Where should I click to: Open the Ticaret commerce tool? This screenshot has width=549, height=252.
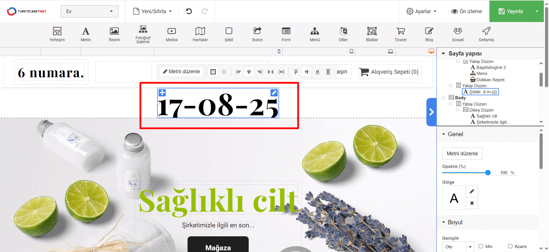[400, 34]
